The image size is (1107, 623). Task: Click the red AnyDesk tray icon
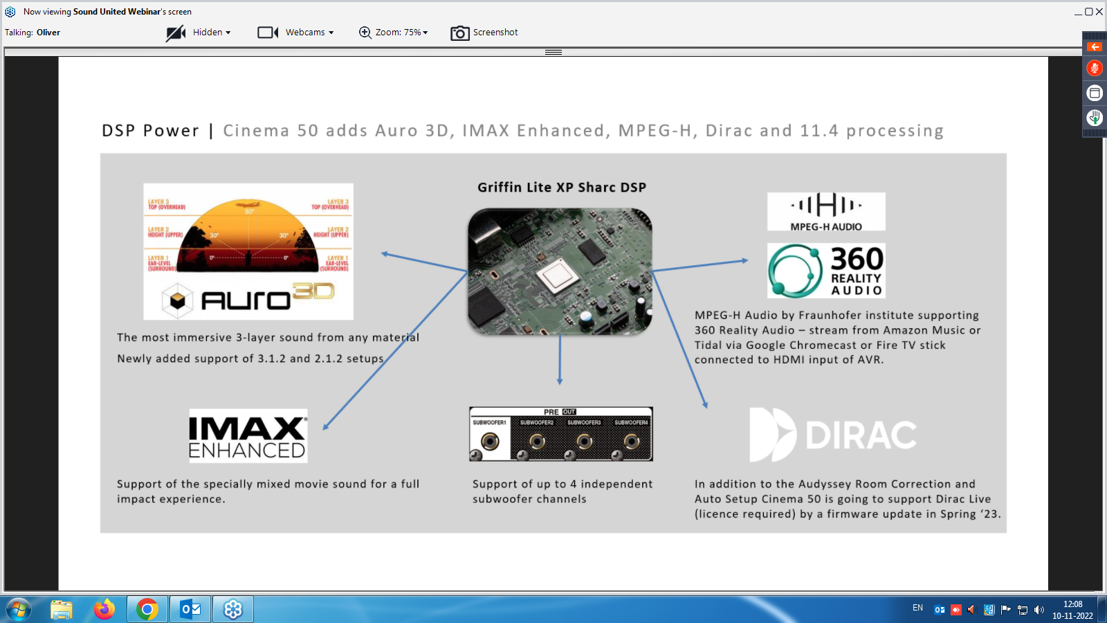[x=956, y=610]
